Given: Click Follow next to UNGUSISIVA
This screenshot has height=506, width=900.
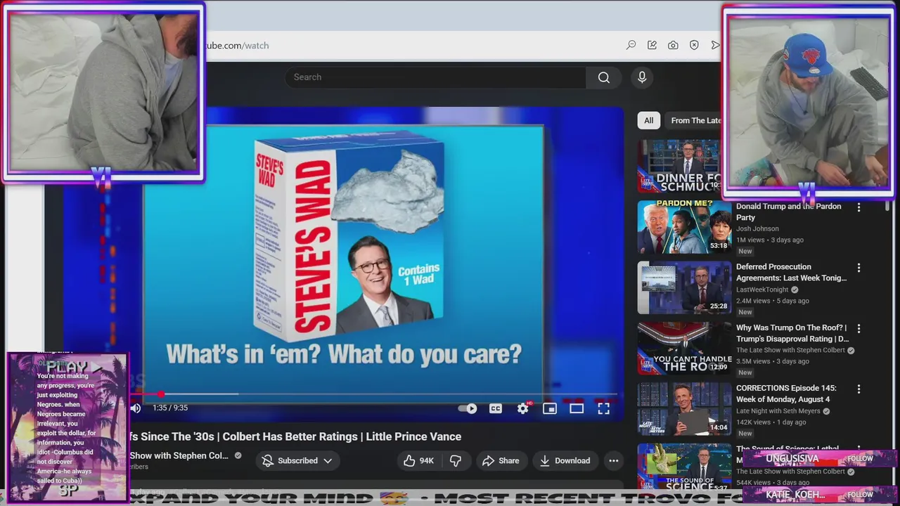Looking at the screenshot, I should tap(860, 459).
